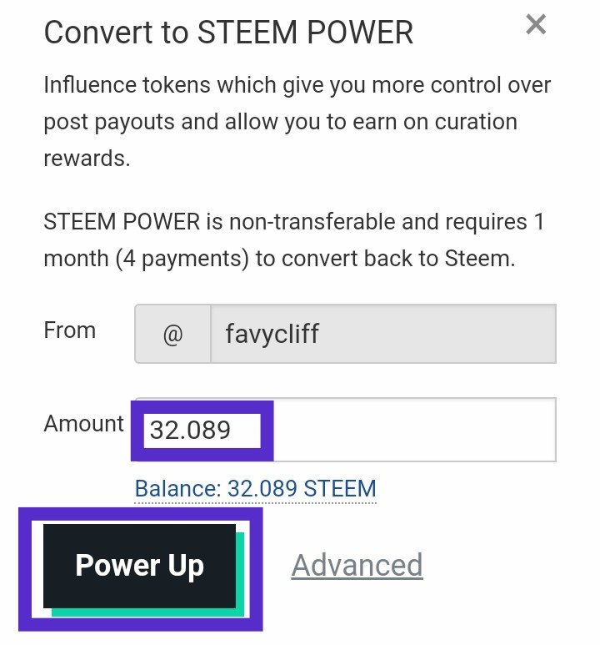Open the Advanced options link
This screenshot has width=600, height=645.
tap(357, 565)
